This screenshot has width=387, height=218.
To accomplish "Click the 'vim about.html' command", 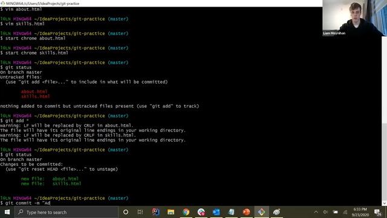I will (24, 10).
